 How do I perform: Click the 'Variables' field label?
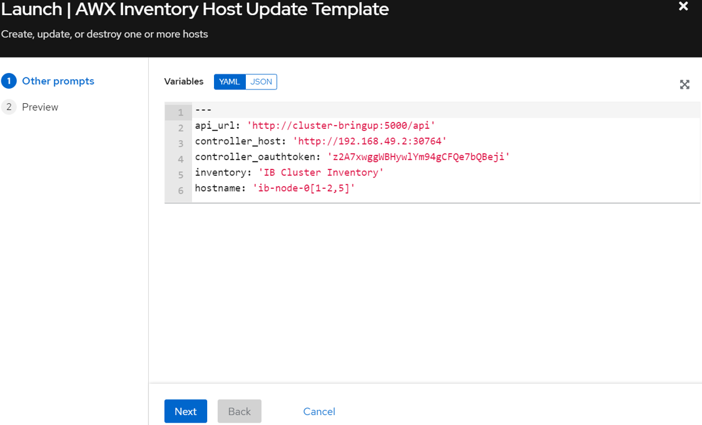point(183,81)
